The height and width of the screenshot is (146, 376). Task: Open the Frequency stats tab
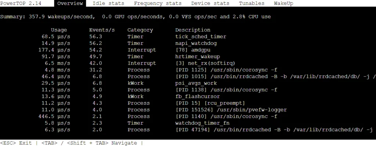point(158,3)
